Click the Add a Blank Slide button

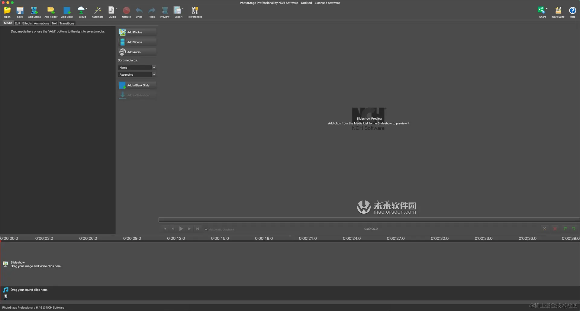(x=137, y=85)
